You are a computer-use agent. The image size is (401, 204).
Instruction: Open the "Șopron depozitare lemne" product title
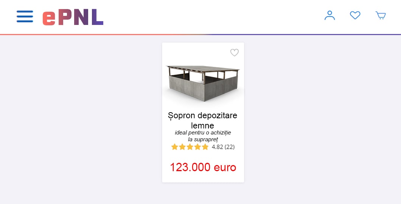[x=203, y=120]
